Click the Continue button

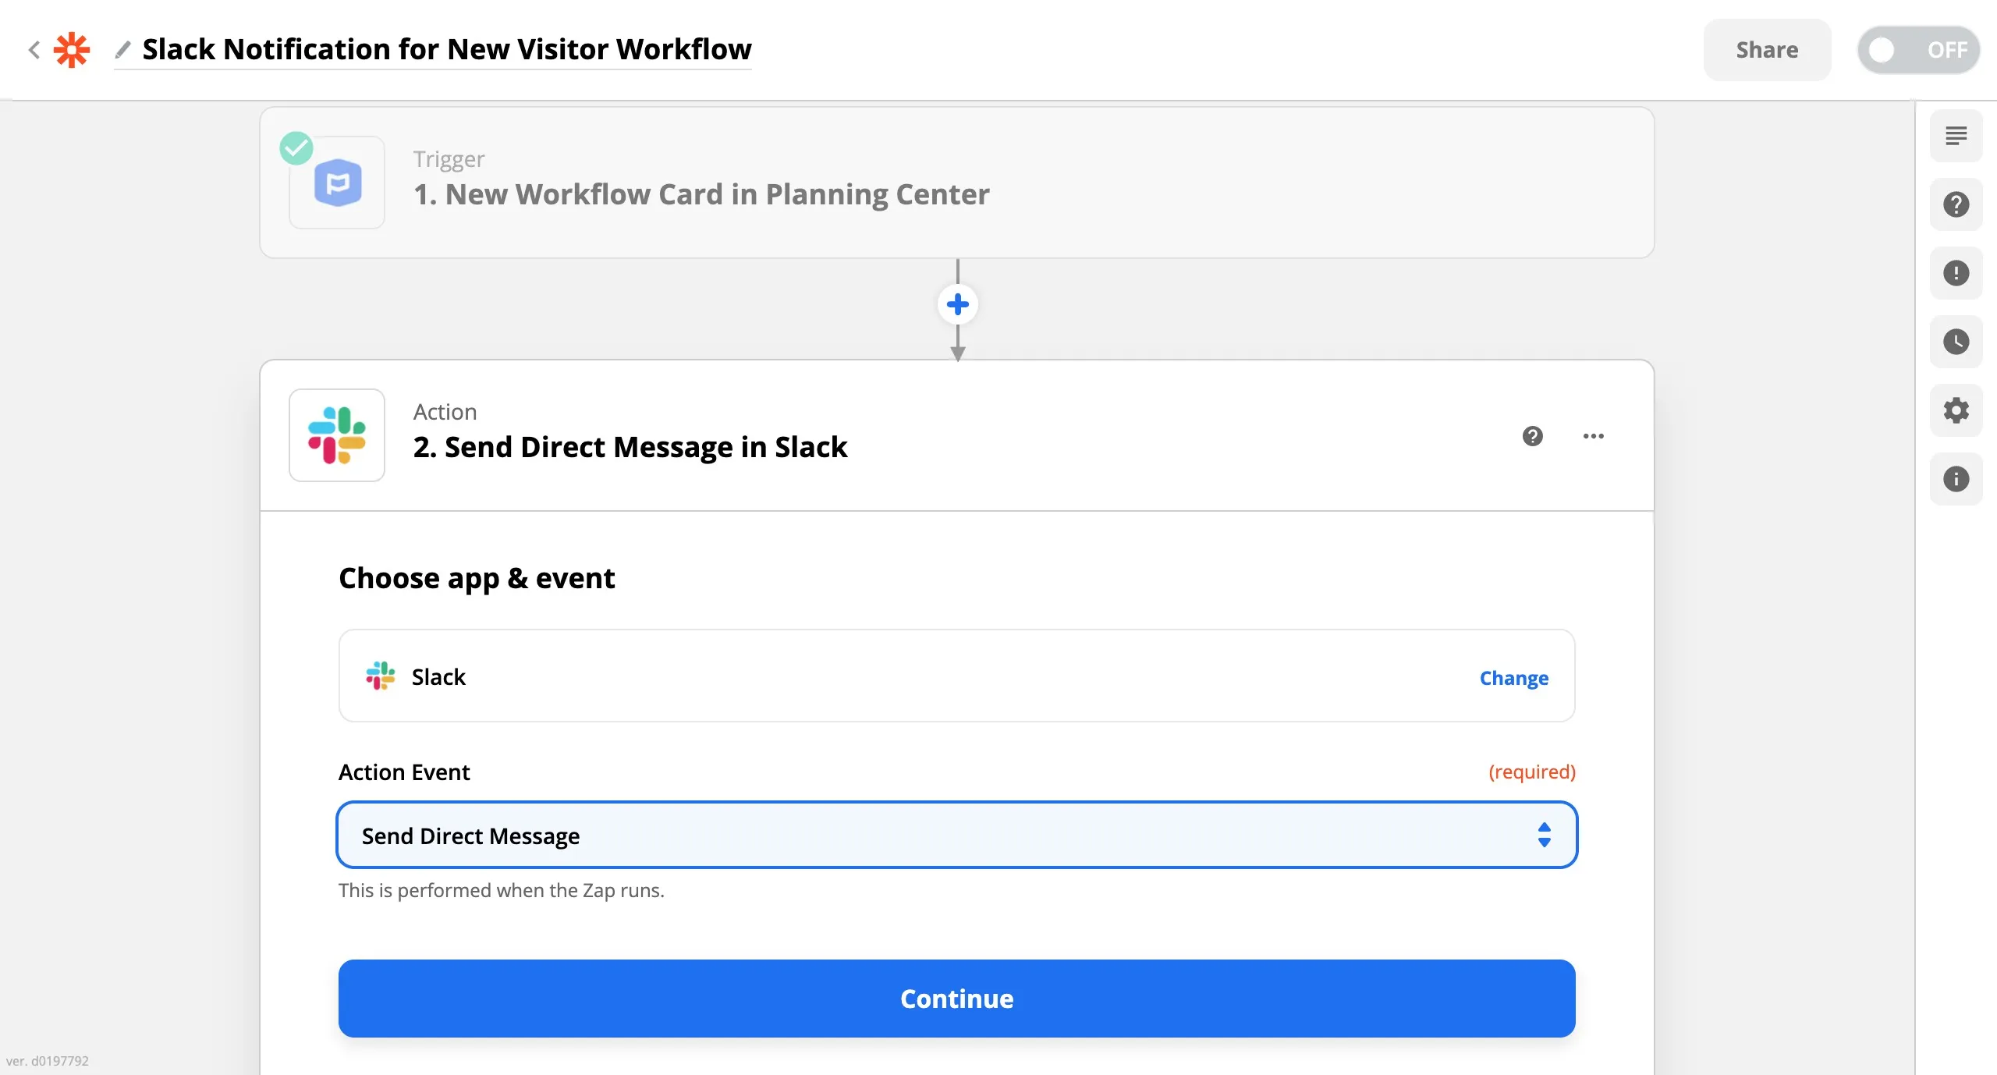click(x=956, y=999)
